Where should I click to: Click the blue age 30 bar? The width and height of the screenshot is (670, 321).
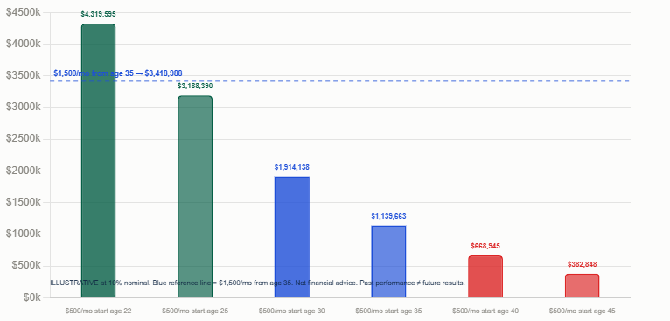(x=292, y=237)
